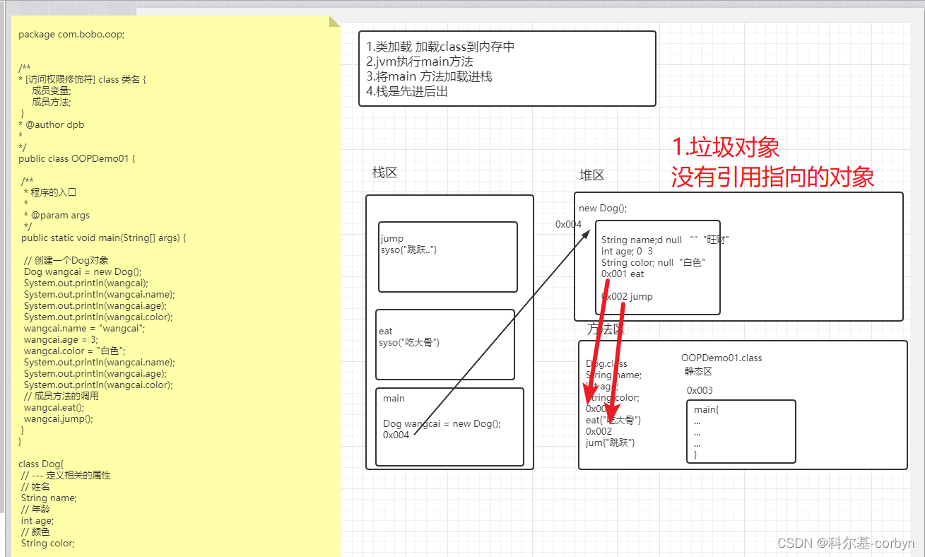The width and height of the screenshot is (925, 557).
Task: Select the red '1.垃圾对象' heading
Action: coord(726,147)
